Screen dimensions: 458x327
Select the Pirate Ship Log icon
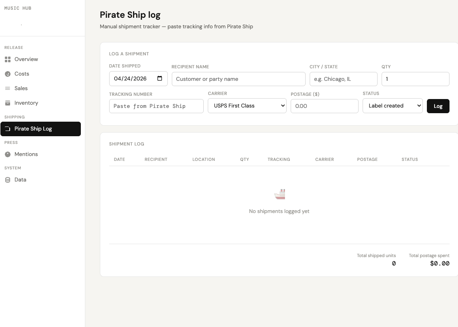click(7, 129)
